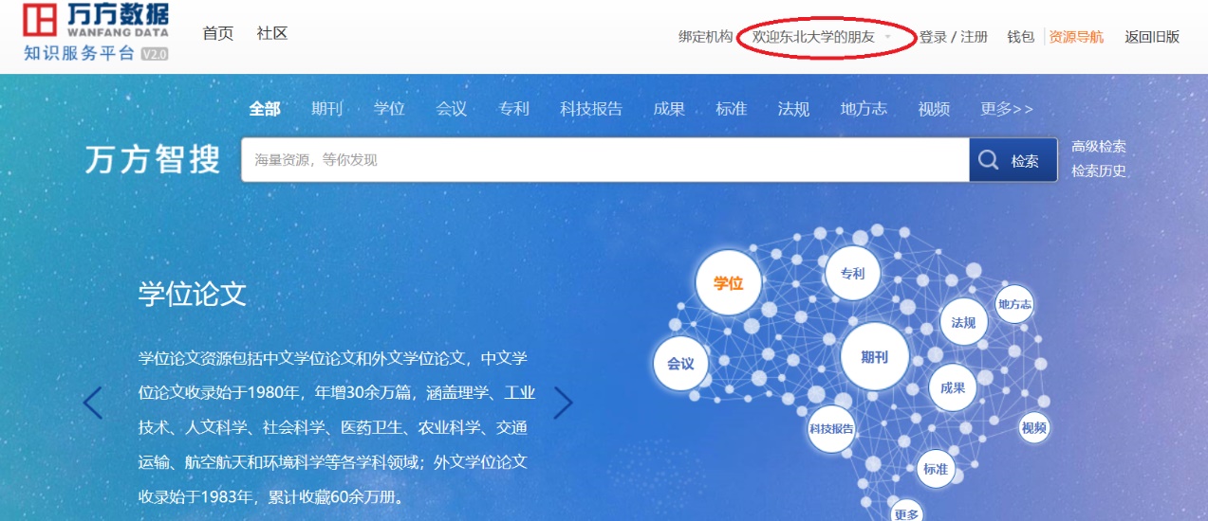Open 高级检索 advanced search link

click(1098, 147)
